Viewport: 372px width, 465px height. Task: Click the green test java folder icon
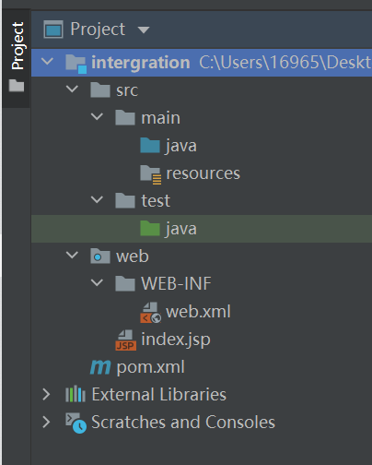[150, 228]
